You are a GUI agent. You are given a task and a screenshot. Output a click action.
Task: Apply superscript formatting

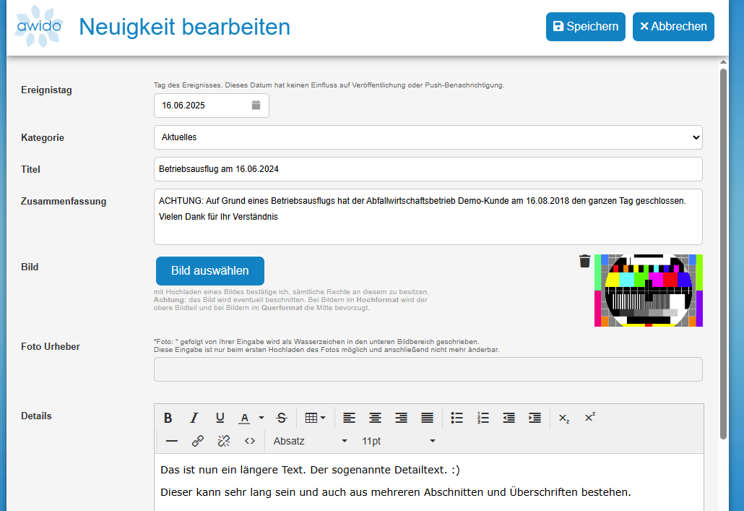(x=590, y=418)
